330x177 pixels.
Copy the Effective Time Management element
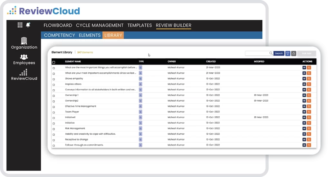pos(309,106)
